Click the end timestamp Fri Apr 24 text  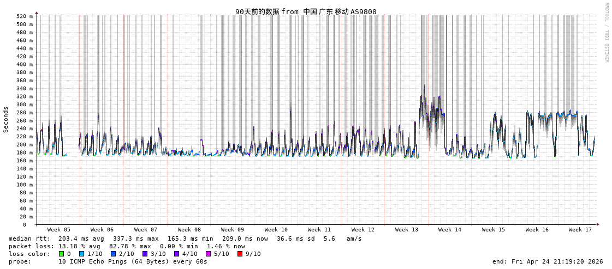[547, 261]
